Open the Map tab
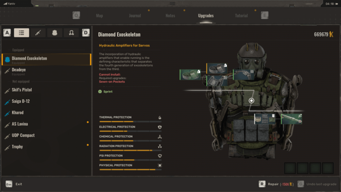The width and height of the screenshot is (341, 192). 99,15
